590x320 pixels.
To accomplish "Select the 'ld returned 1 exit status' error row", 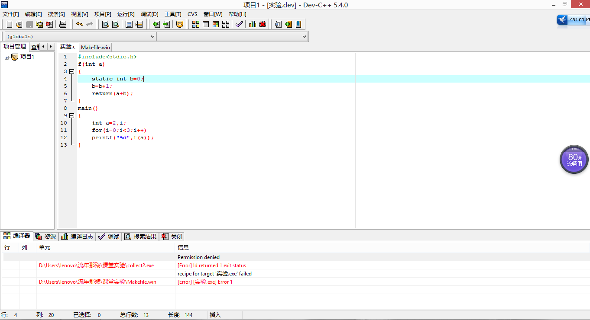I will (x=296, y=266).
